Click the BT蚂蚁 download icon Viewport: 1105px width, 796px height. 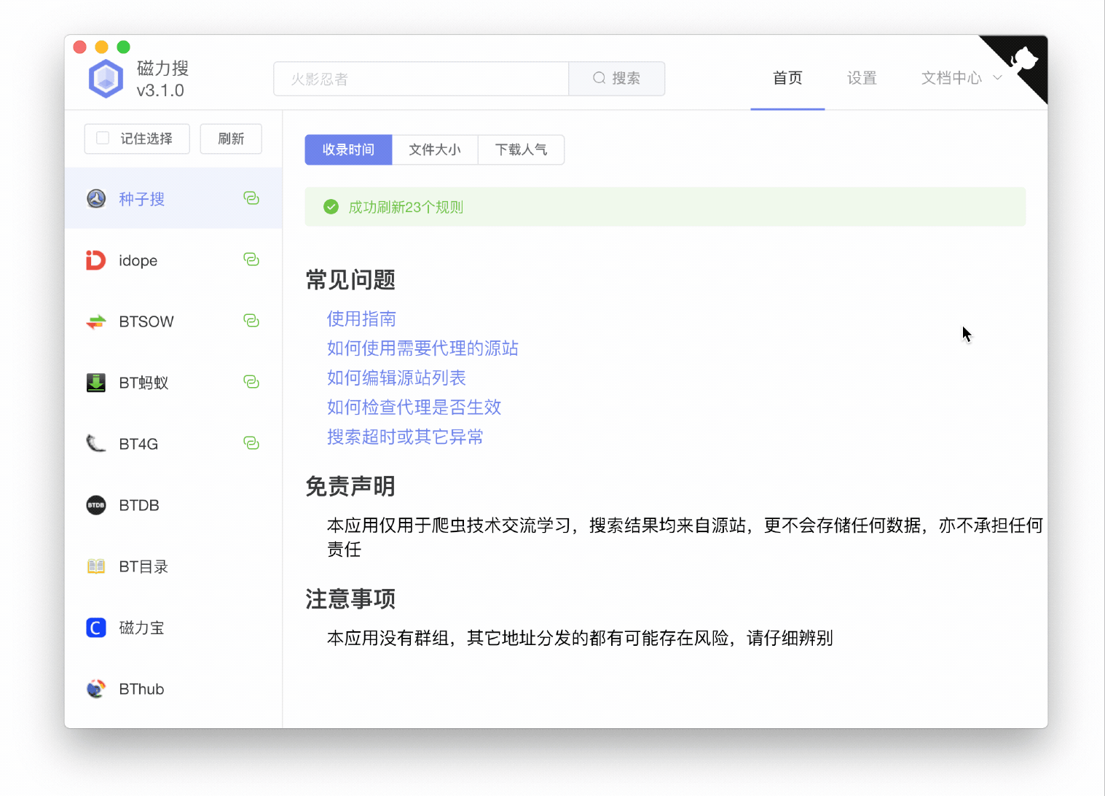click(95, 382)
